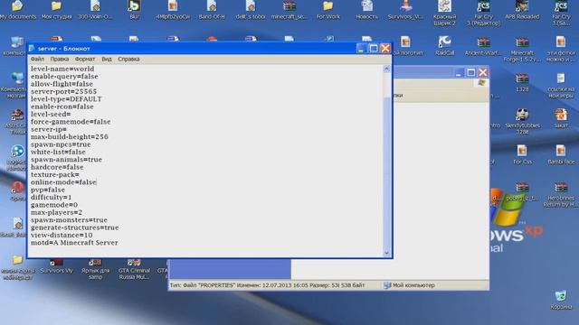Launch the APB Reloaded shortcut
This screenshot has width=579, height=325.
[522, 10]
